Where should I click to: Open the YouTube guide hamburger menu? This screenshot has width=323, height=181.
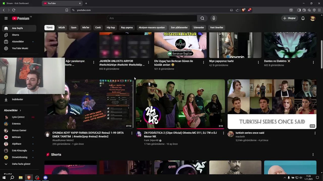point(6,18)
